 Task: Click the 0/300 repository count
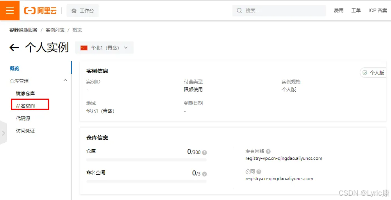pos(194,152)
